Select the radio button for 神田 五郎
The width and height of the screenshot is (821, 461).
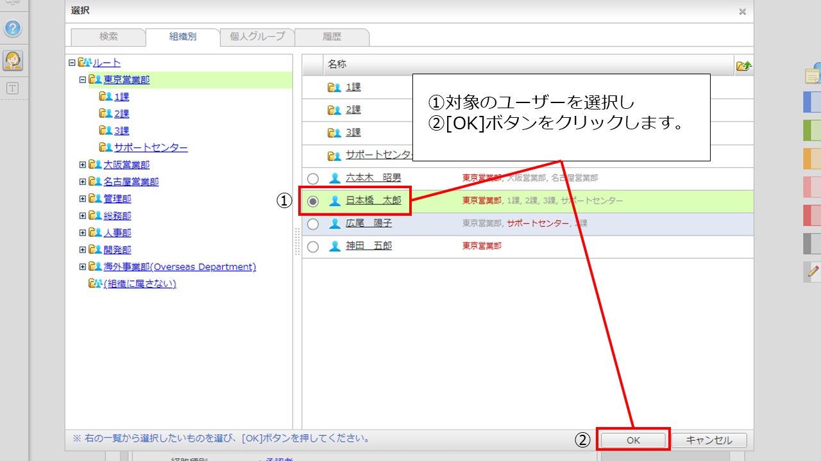(x=313, y=247)
